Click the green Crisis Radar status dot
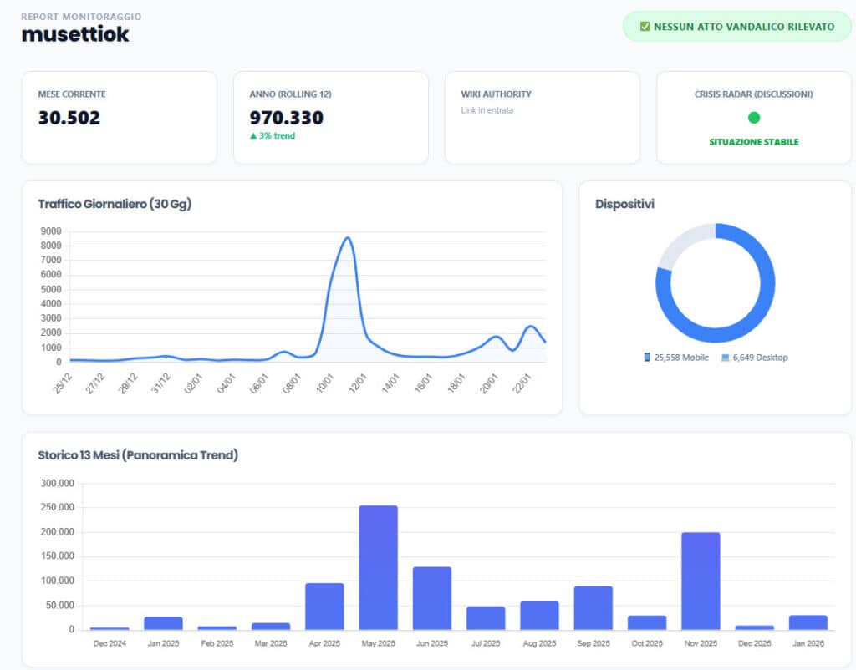856x670 pixels. [754, 118]
